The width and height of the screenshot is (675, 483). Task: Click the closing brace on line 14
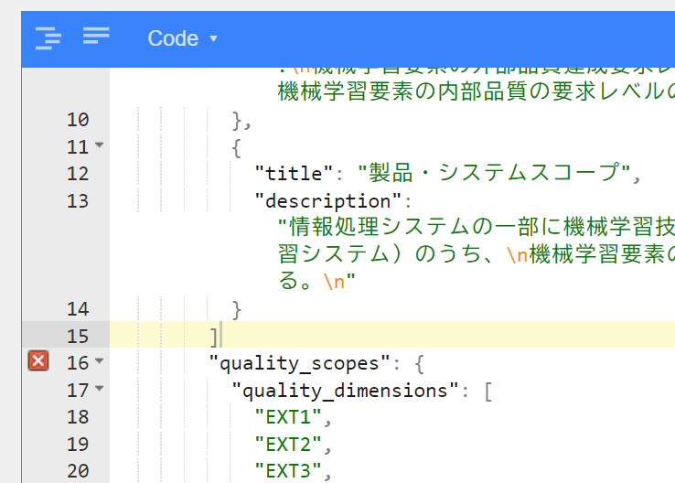coord(237,309)
